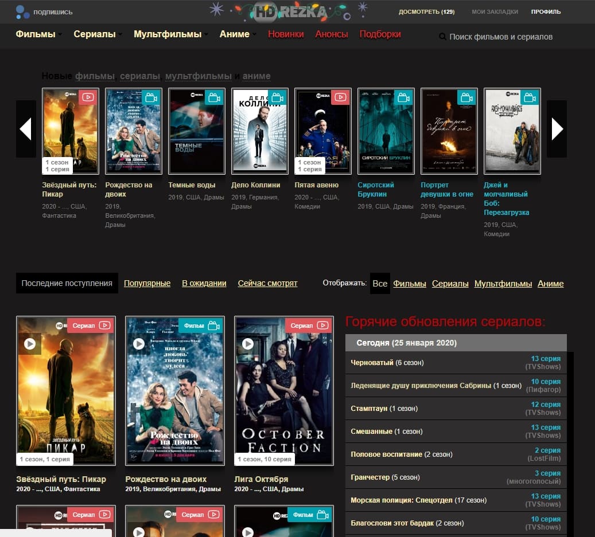Switch to the Популярные tab
This screenshot has width=595, height=537.
click(x=147, y=283)
